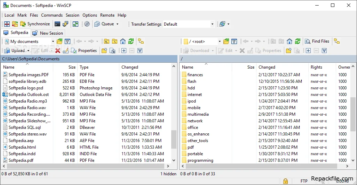Create new remote folder icon
357x185 pixels.
tap(288, 51)
